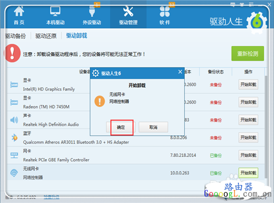Click the Realtek PCIe network card icon
Viewport: 274px width, 203px height.
click(14, 155)
